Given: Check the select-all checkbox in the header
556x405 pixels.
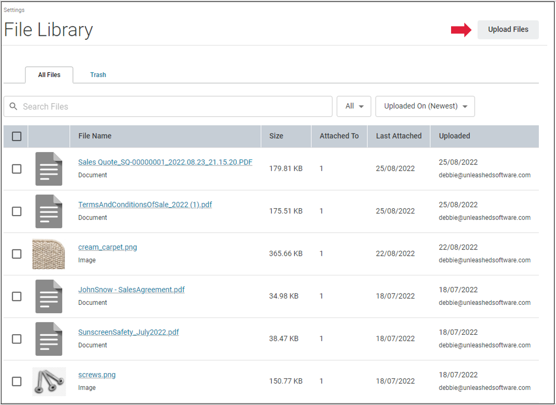Looking at the screenshot, I should pos(16,136).
